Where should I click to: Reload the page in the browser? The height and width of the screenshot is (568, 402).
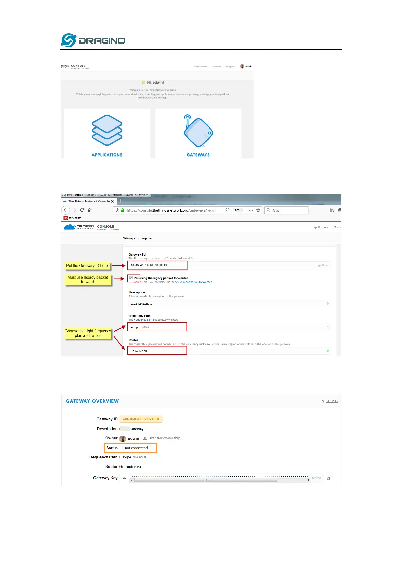click(82, 210)
